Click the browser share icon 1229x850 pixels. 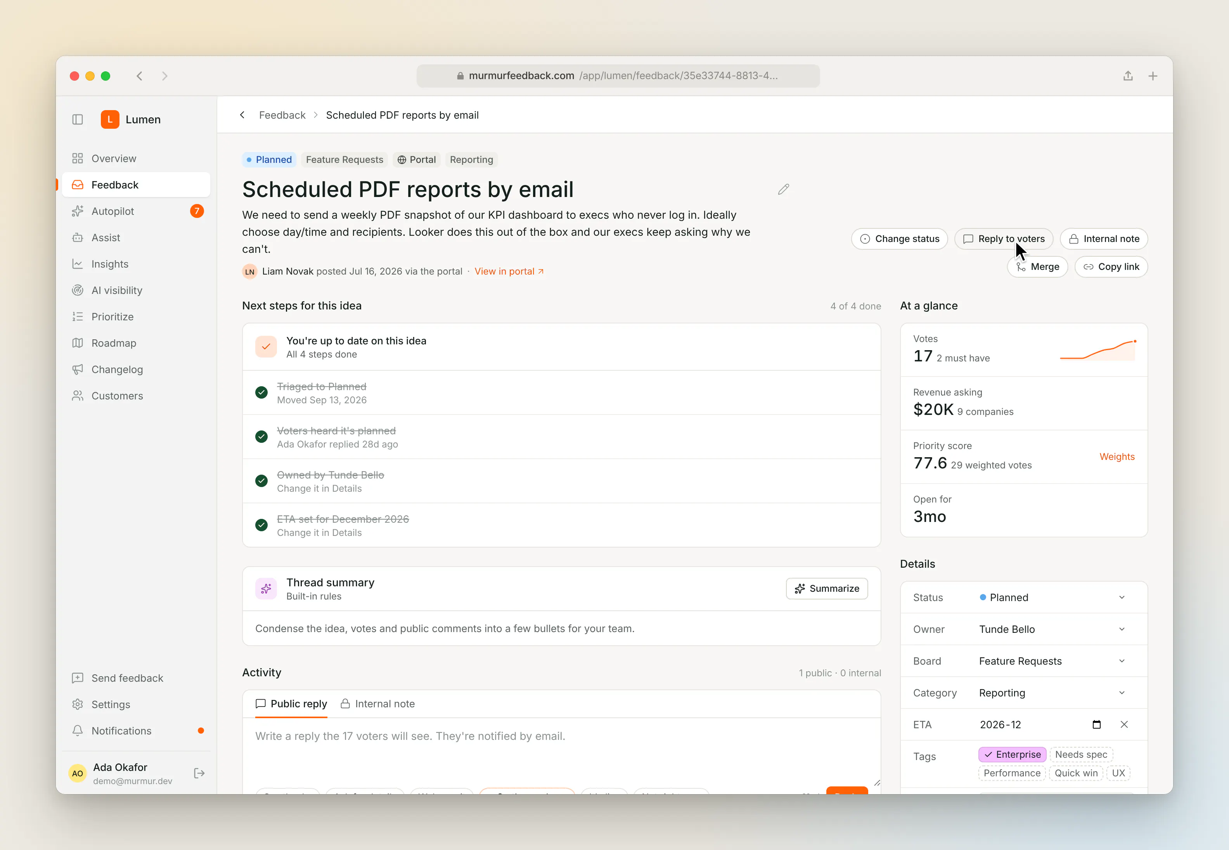[1128, 76]
